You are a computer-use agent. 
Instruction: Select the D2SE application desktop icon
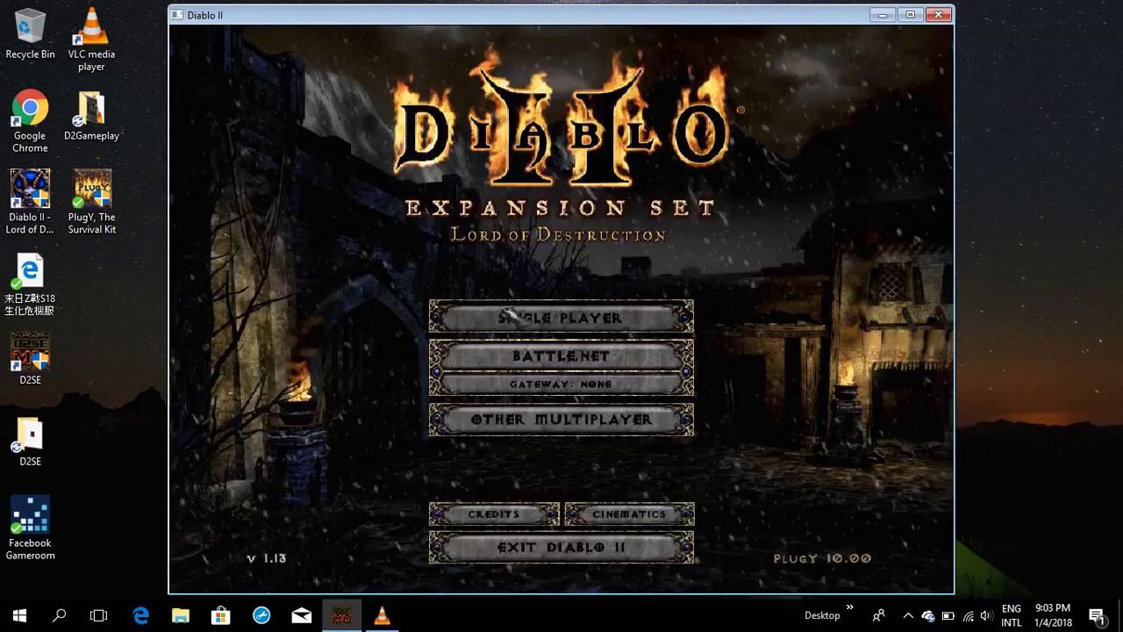coord(30,359)
